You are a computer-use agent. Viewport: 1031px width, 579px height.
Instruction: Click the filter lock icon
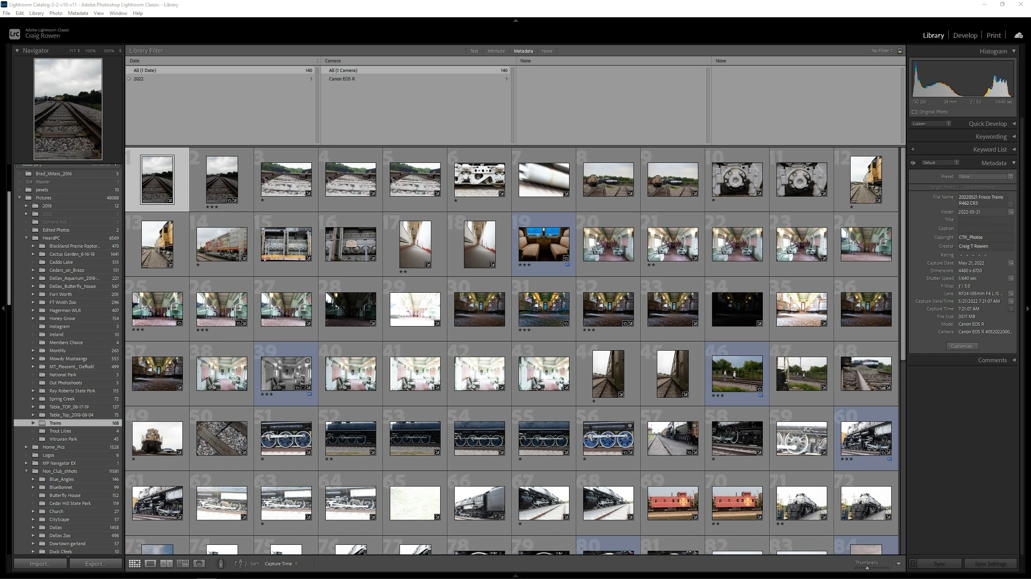pyautogui.click(x=900, y=51)
